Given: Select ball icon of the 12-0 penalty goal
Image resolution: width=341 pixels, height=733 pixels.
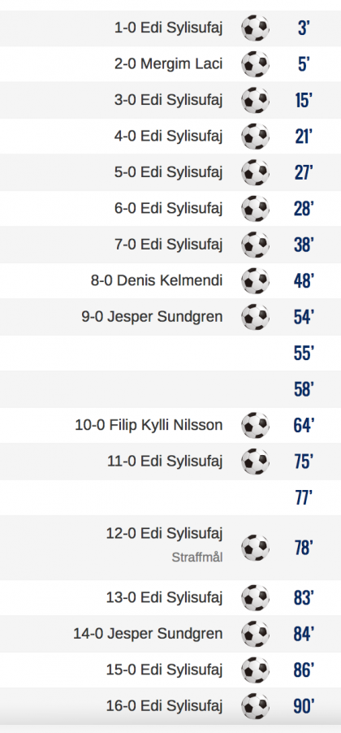Looking at the screenshot, I should tap(255, 548).
